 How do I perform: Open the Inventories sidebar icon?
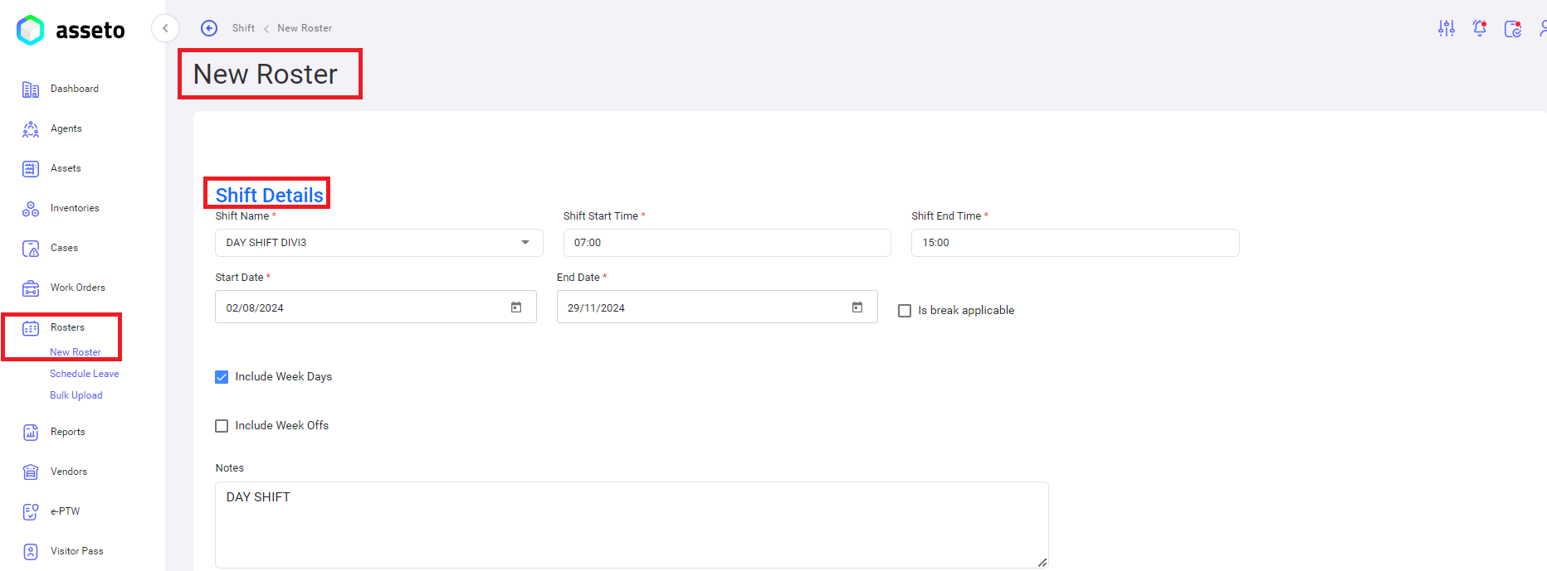31,209
